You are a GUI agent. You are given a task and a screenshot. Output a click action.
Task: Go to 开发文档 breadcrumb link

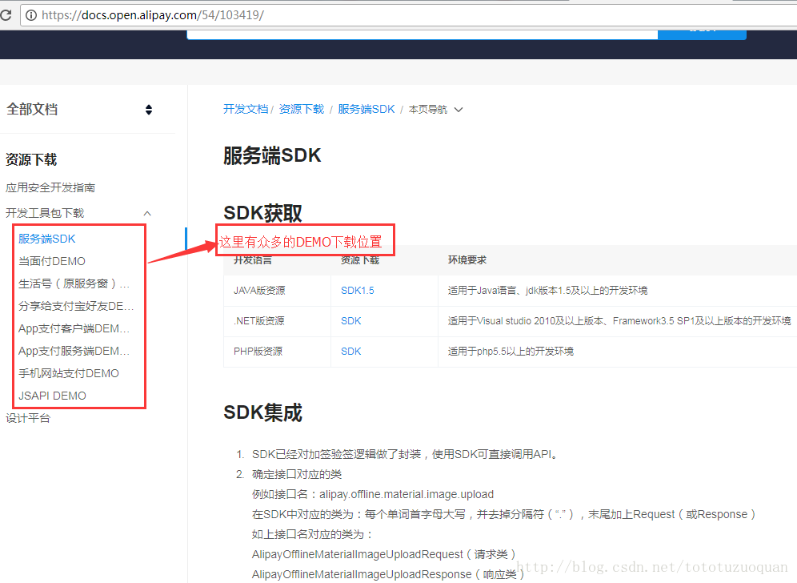click(246, 109)
